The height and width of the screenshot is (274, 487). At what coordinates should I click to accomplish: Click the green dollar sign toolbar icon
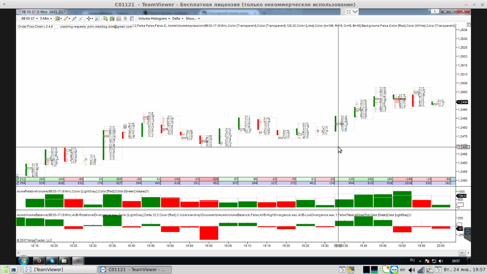(125, 19)
